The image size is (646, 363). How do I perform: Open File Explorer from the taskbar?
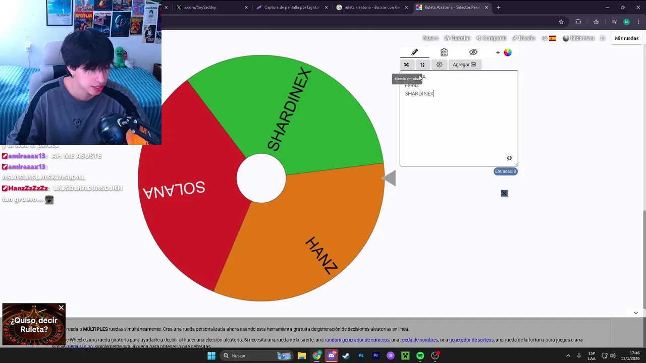click(302, 355)
